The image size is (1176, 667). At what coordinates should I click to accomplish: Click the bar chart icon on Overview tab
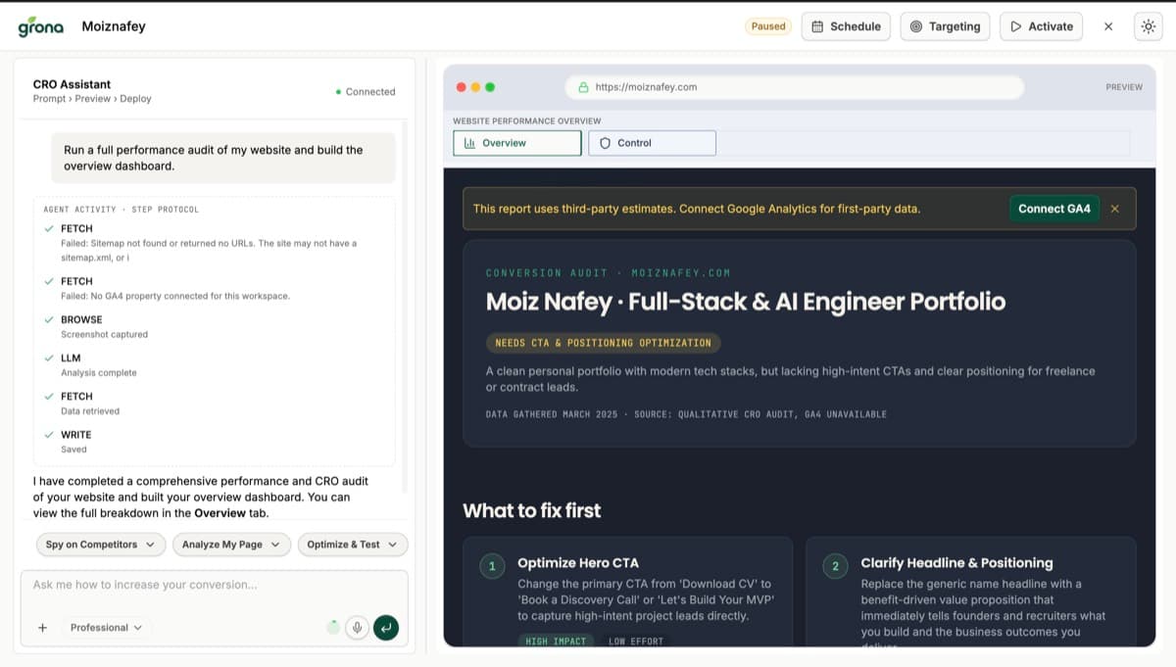(x=469, y=143)
